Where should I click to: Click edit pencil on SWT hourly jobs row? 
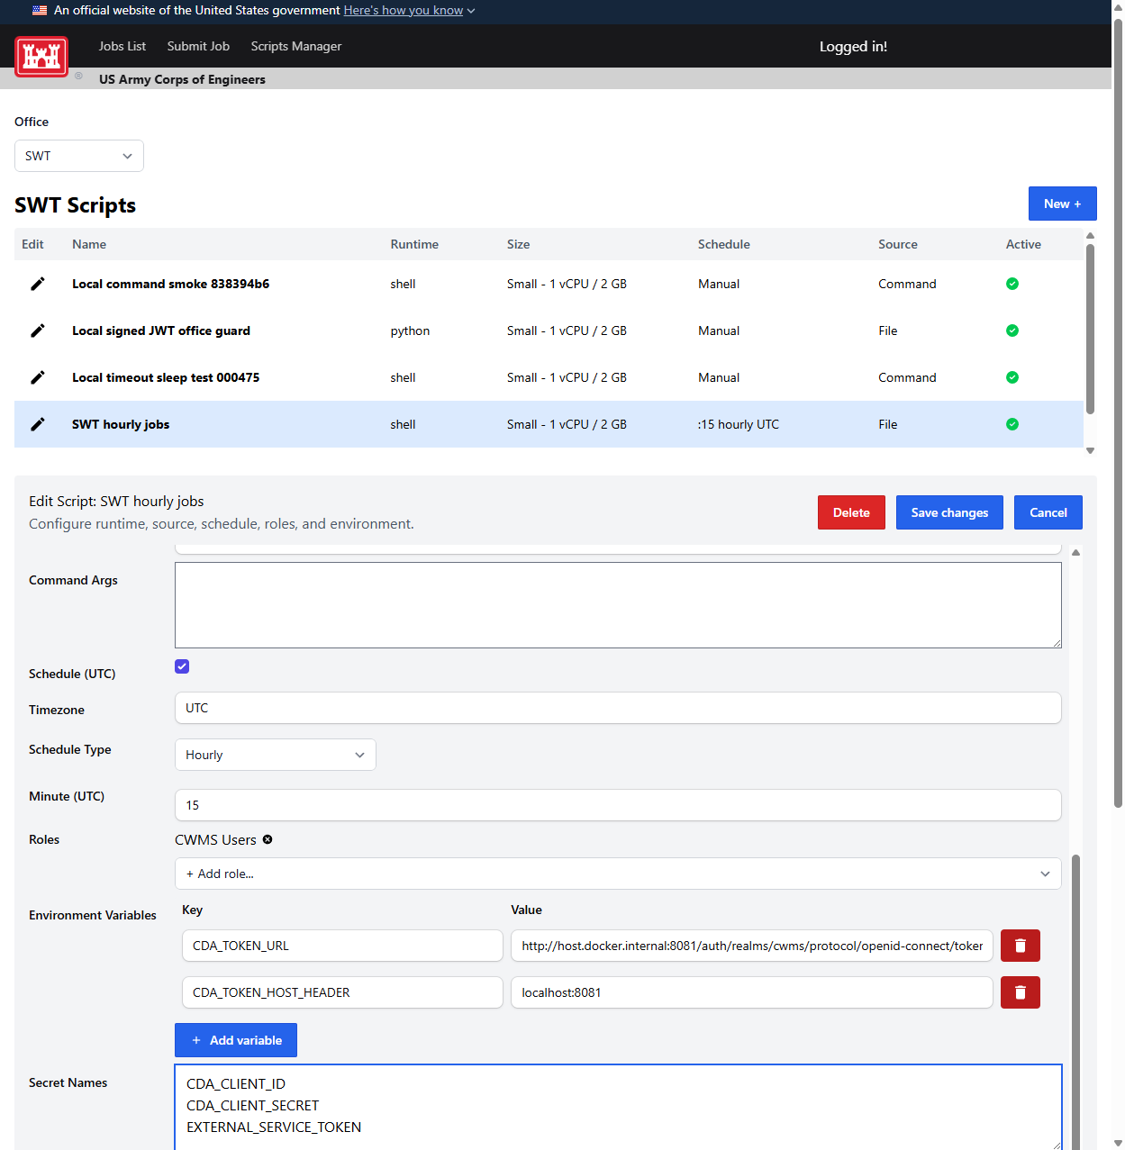[x=38, y=424]
